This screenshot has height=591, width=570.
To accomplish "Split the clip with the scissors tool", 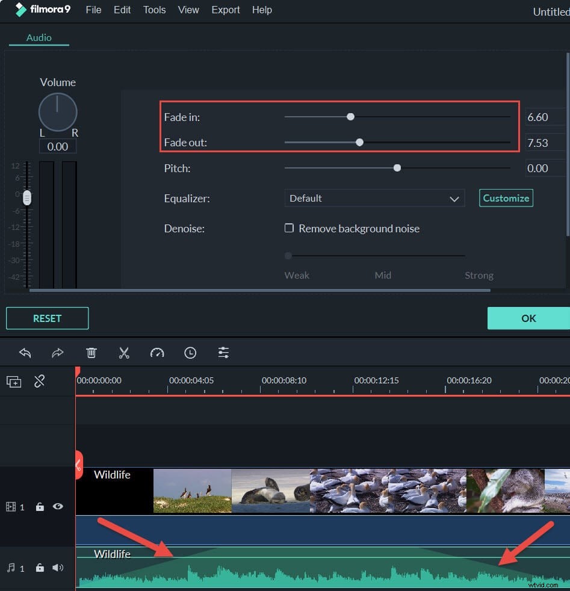I will [x=124, y=353].
